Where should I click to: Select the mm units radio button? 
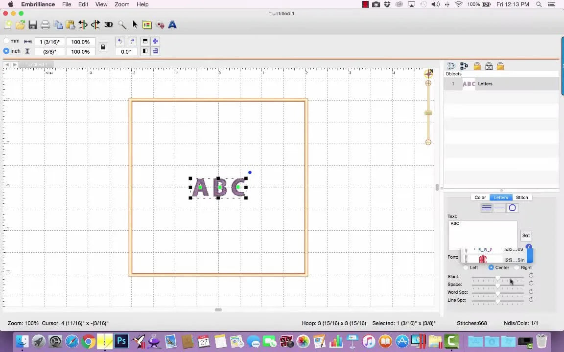pos(6,41)
